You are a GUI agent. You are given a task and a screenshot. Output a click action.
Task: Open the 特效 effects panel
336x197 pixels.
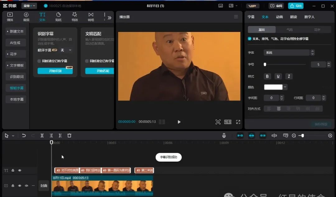tap(75, 17)
